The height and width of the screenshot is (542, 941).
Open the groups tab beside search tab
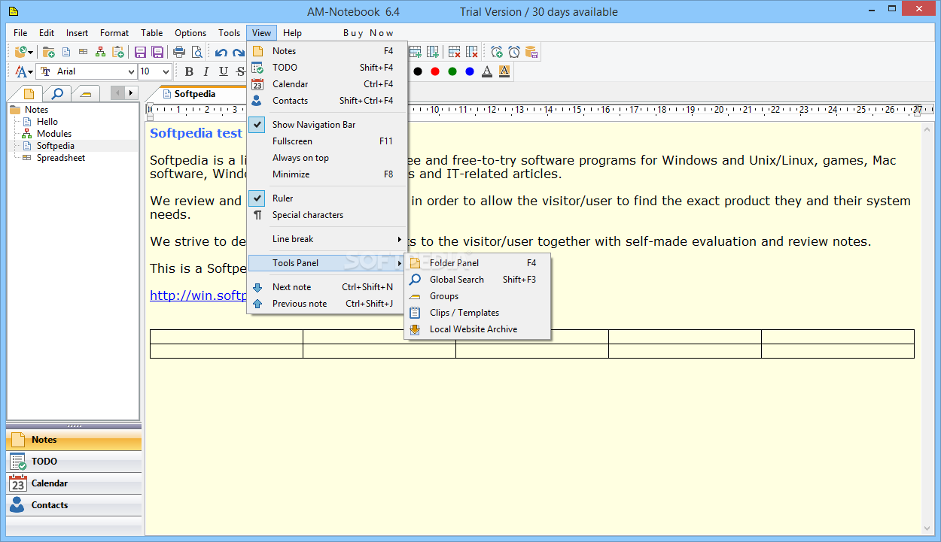[86, 93]
